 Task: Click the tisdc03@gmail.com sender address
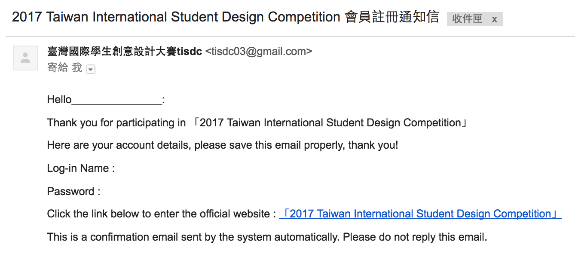259,52
